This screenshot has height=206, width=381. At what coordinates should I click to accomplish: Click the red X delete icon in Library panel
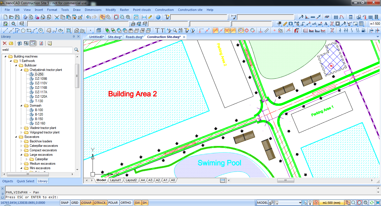coord(4,43)
